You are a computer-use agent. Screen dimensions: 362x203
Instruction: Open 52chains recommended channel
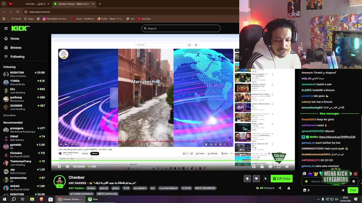coord(24,155)
